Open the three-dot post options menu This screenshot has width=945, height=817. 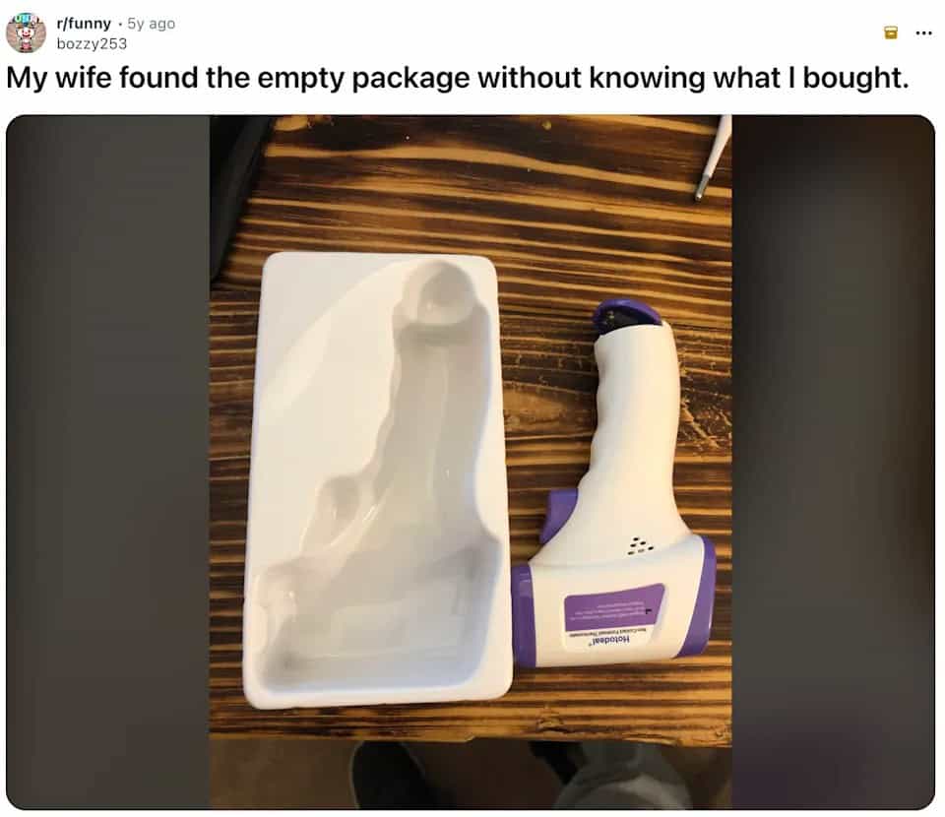923,32
